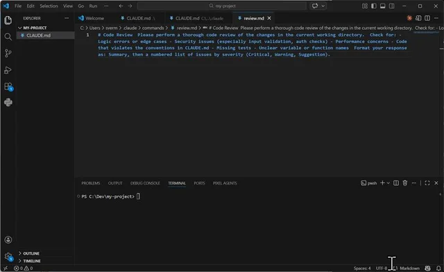Switch to the DEBUG CONSOLE panel tab
Viewport: 444px width, 272px height.
click(145, 183)
